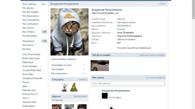Launch Сокровища Пиратов
This screenshot has width=195, height=109.
point(32,78)
